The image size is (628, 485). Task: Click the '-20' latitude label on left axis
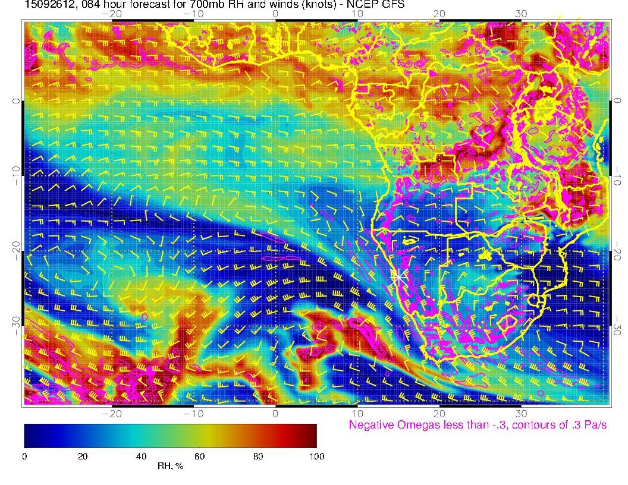point(15,251)
